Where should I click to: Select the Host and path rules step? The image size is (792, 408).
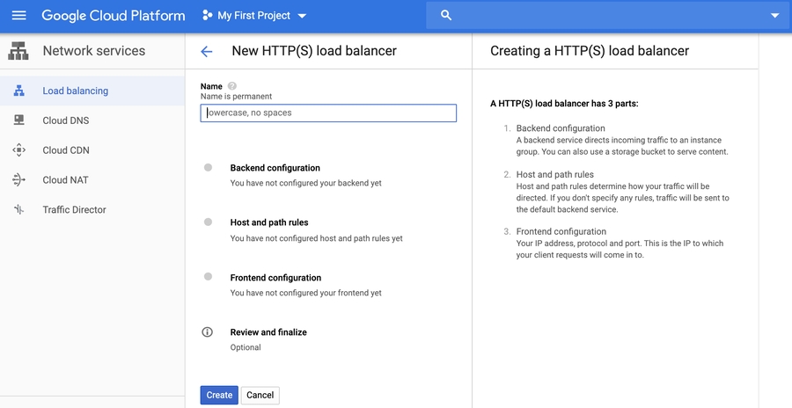(269, 222)
